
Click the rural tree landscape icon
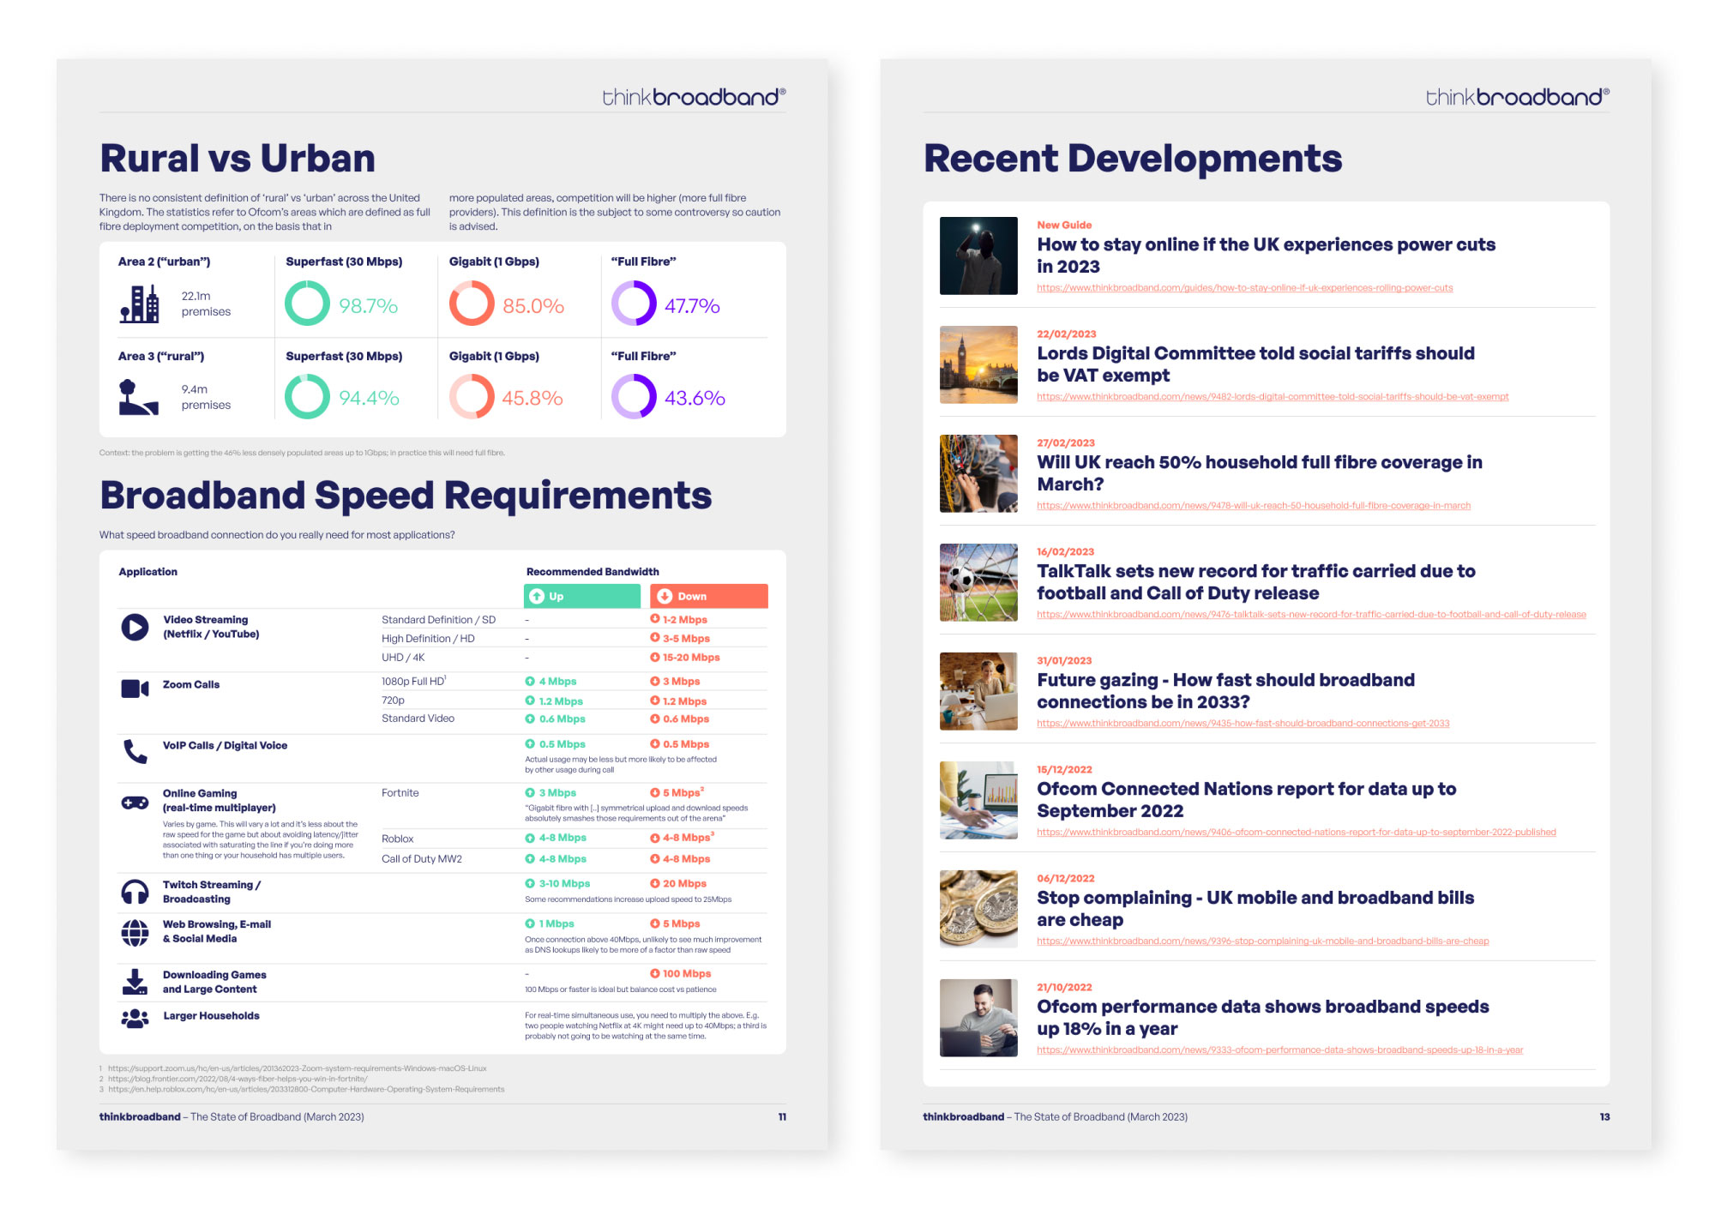(139, 397)
